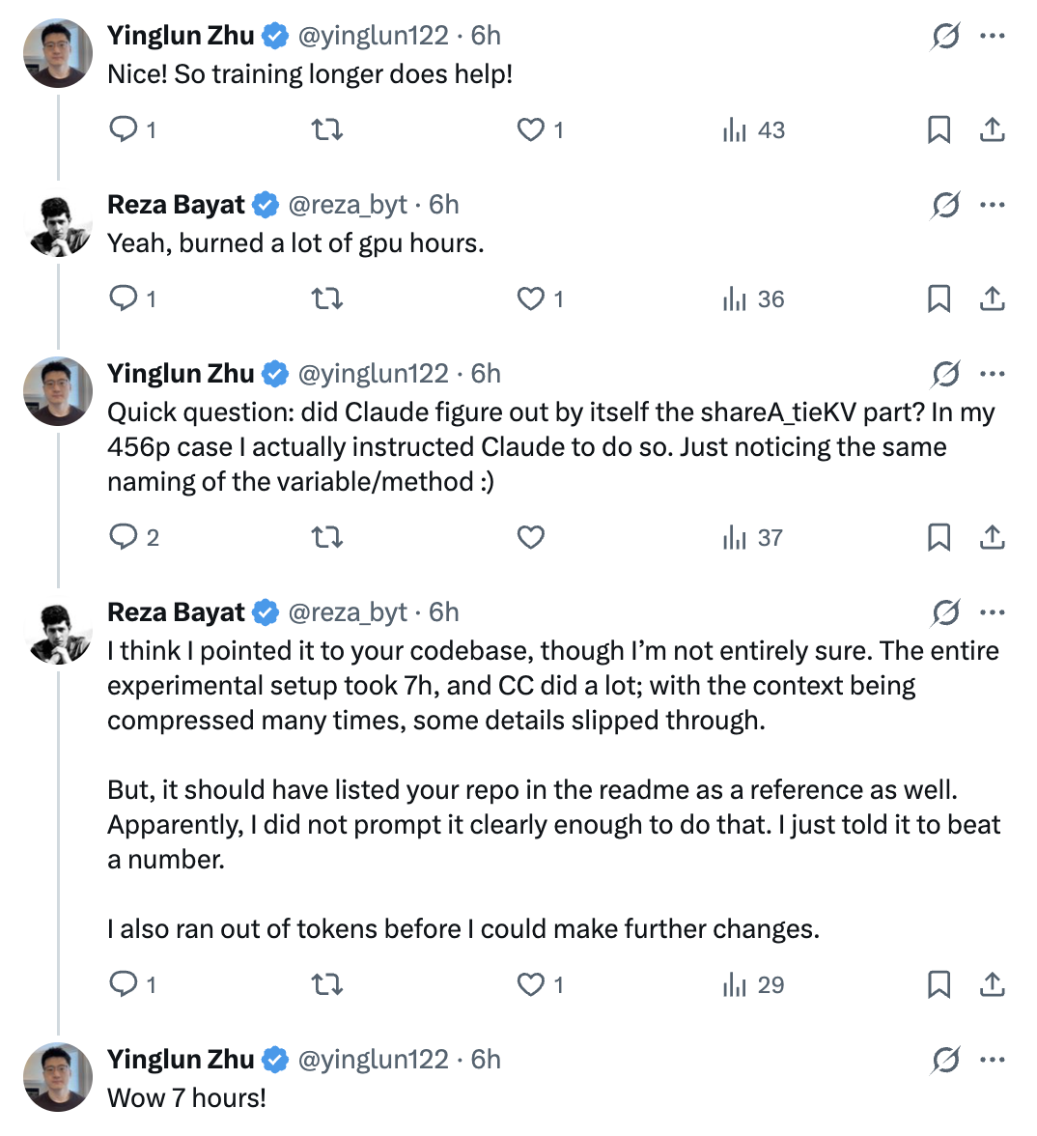This screenshot has height=1136, width=1037.
Task: Repost the "I think I pointed" tweet
Action: [327, 985]
